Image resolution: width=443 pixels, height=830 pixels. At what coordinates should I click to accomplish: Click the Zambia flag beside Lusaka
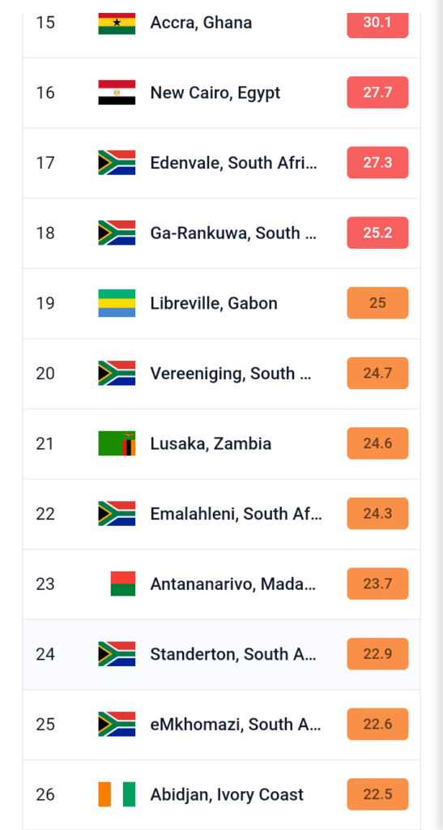pyautogui.click(x=117, y=443)
